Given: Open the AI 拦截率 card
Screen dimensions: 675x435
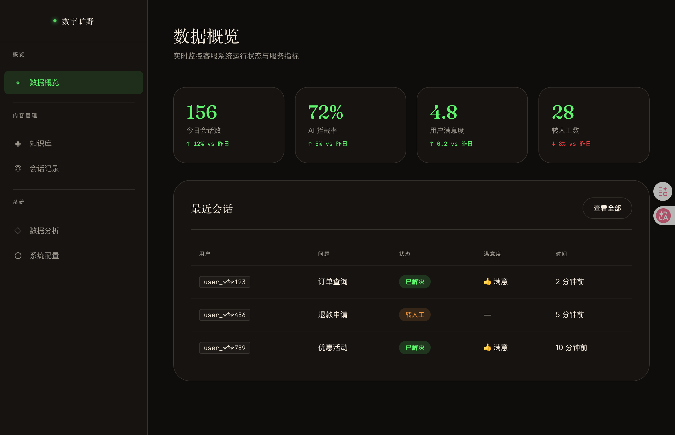Looking at the screenshot, I should click(350, 125).
